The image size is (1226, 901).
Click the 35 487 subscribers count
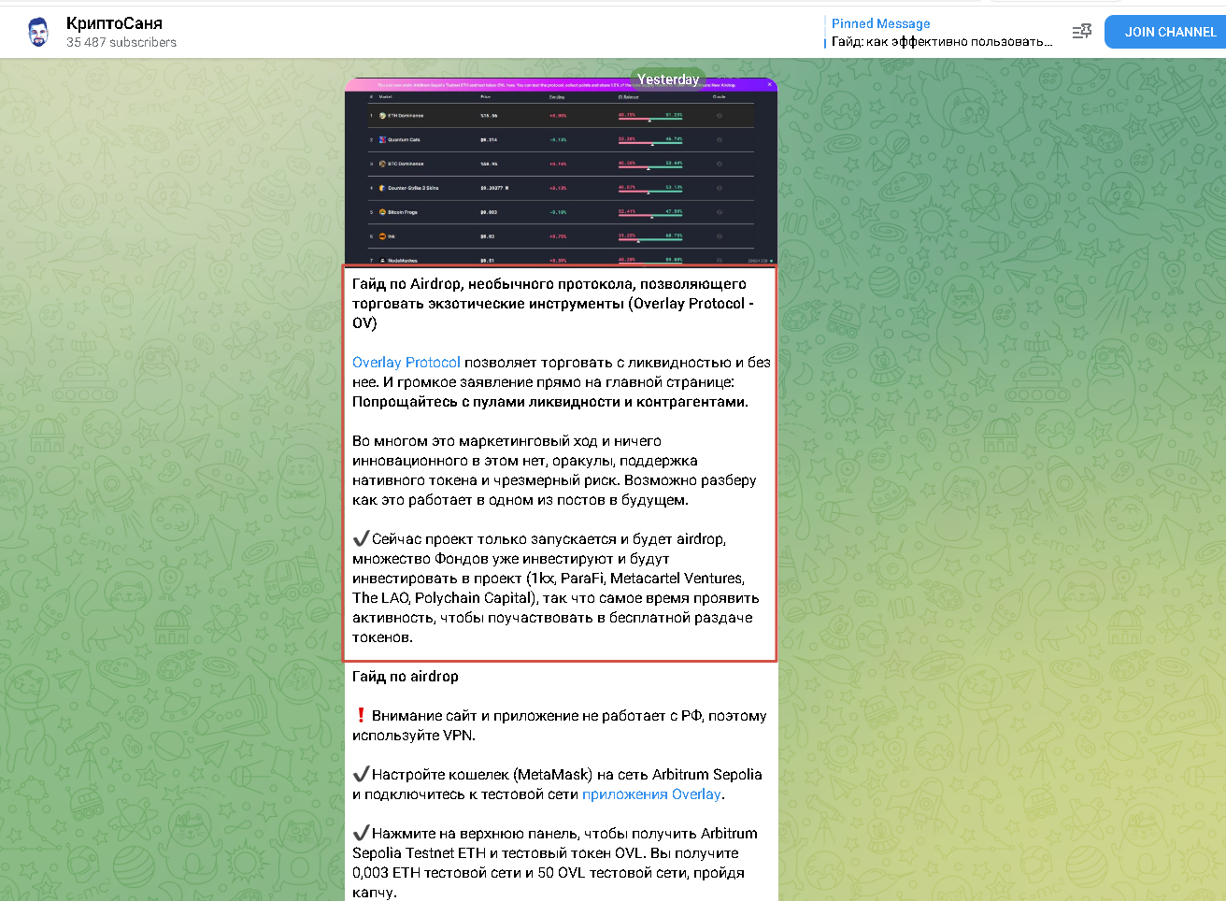[x=121, y=42]
